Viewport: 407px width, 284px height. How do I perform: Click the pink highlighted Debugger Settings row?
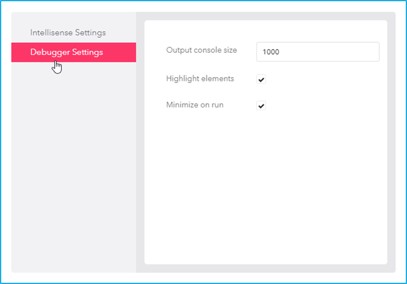coord(73,52)
